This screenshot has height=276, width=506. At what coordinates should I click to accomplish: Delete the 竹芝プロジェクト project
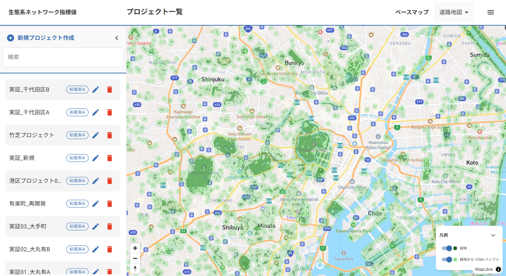coord(110,135)
